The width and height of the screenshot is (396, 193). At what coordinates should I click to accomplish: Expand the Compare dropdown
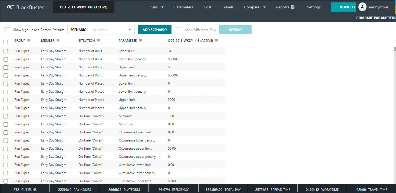point(255,7)
